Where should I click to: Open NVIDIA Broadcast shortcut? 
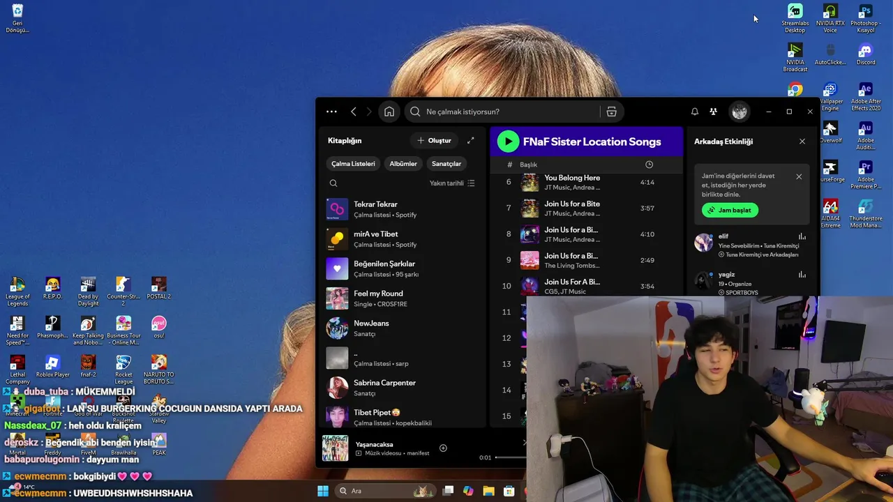click(x=795, y=57)
